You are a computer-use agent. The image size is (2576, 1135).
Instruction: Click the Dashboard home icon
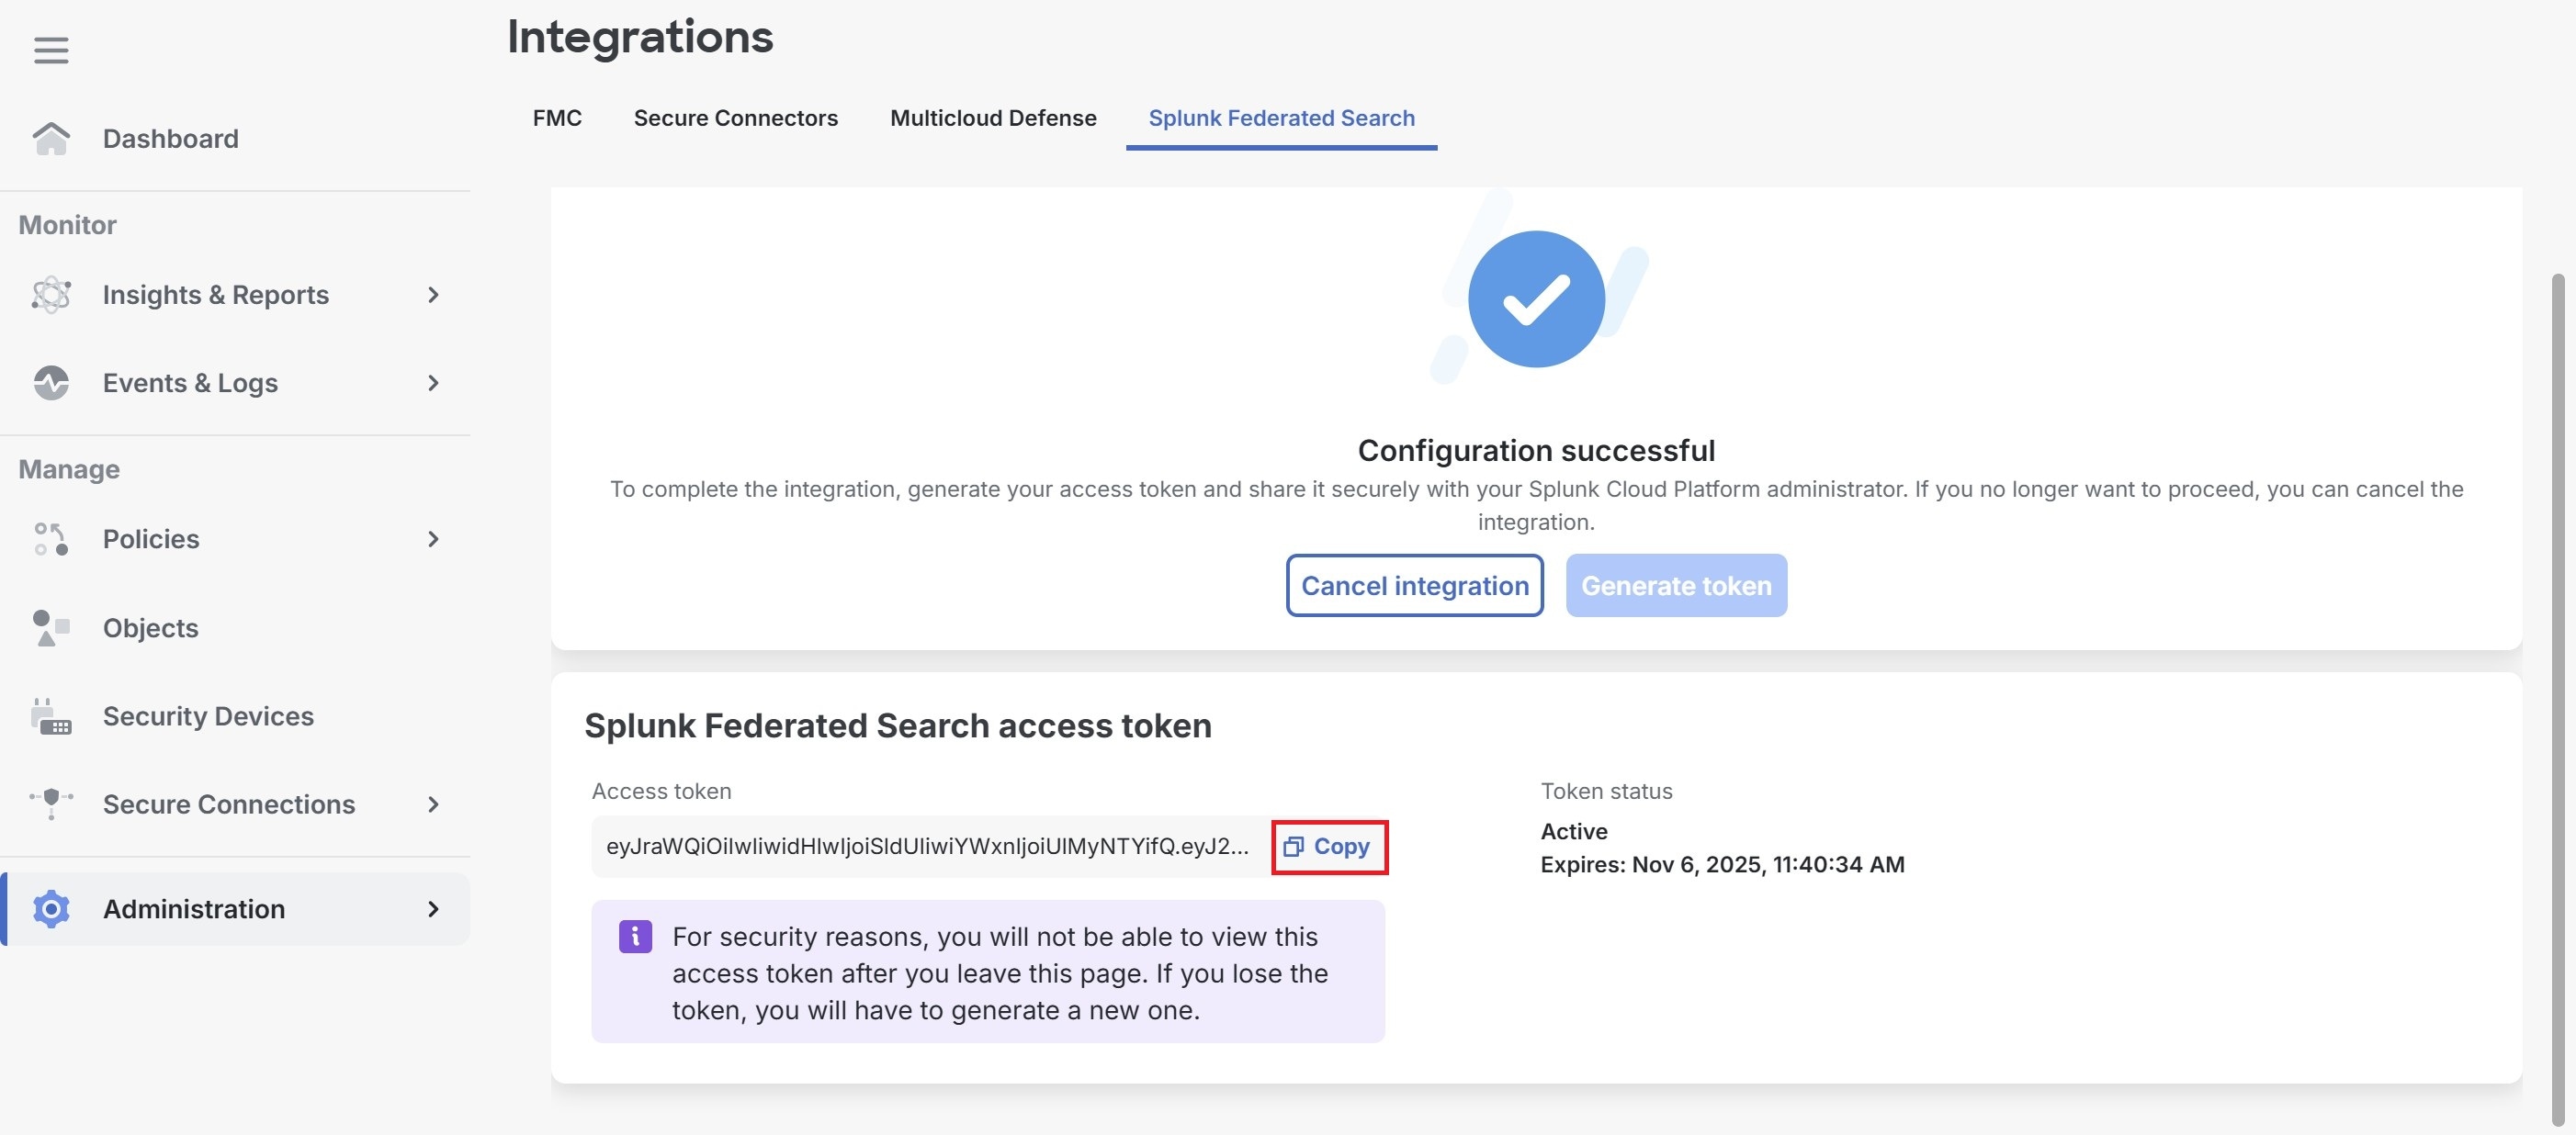click(51, 138)
